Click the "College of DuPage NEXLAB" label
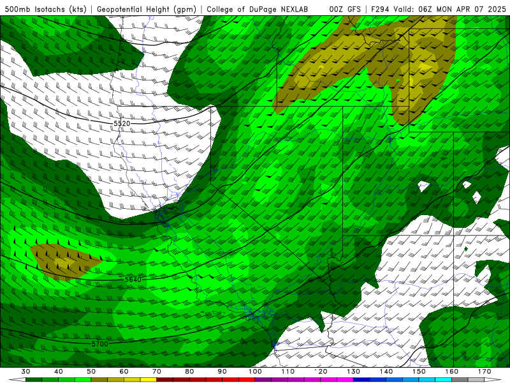Image resolution: width=510 pixels, height=383 pixels. [x=257, y=9]
